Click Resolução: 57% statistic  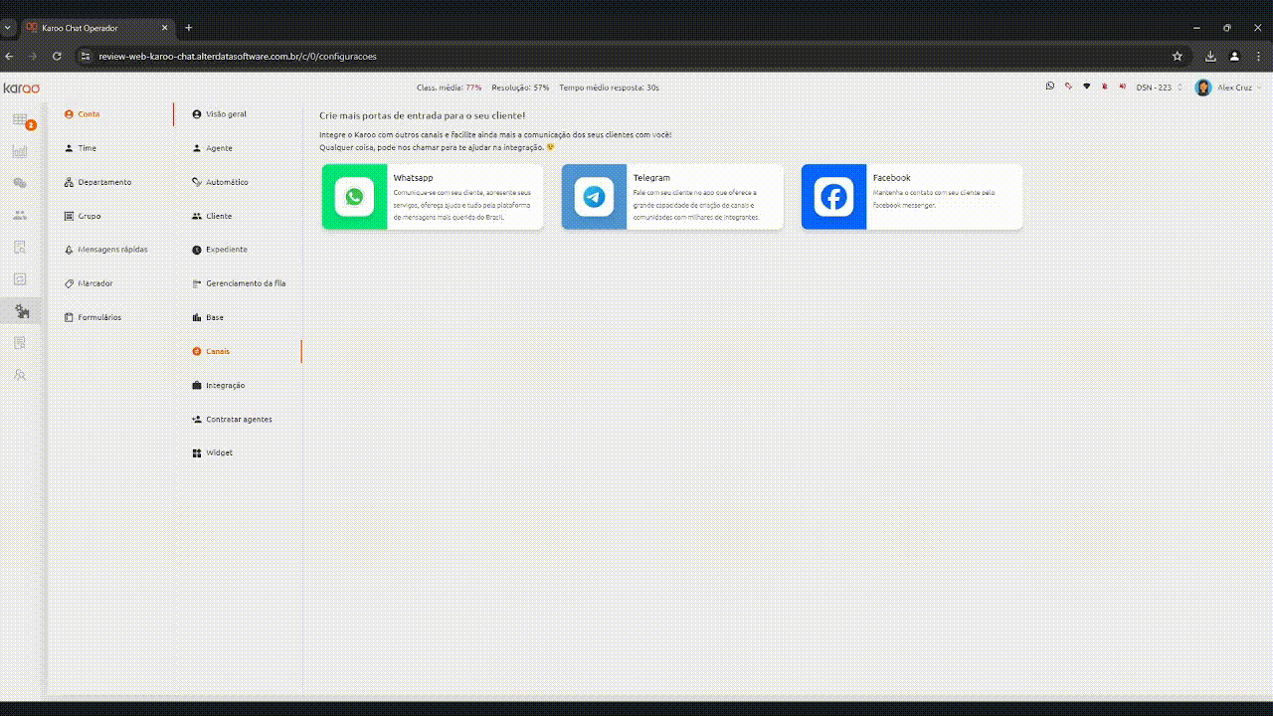[x=520, y=88]
